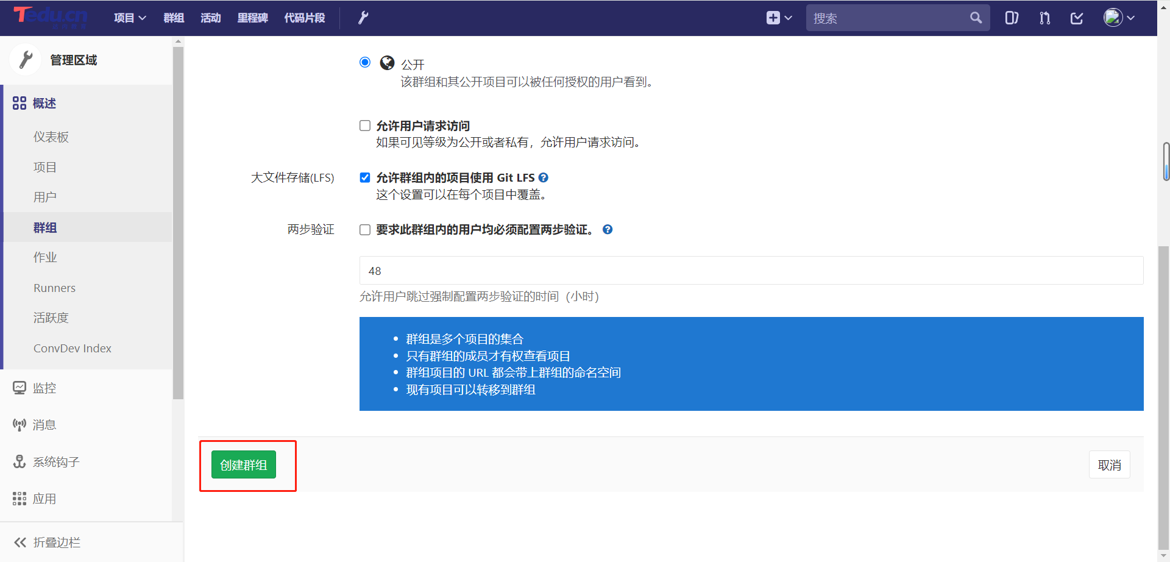Screen dimensions: 1170x562
Task: Click the 公开 label text
Action: (x=413, y=64)
